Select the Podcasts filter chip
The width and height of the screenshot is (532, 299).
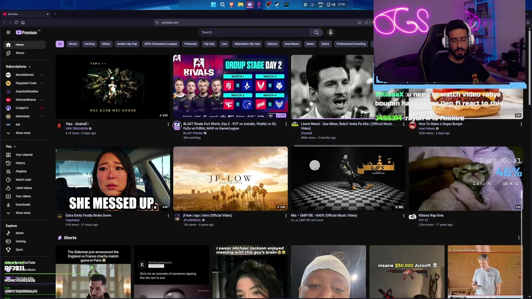coord(190,44)
